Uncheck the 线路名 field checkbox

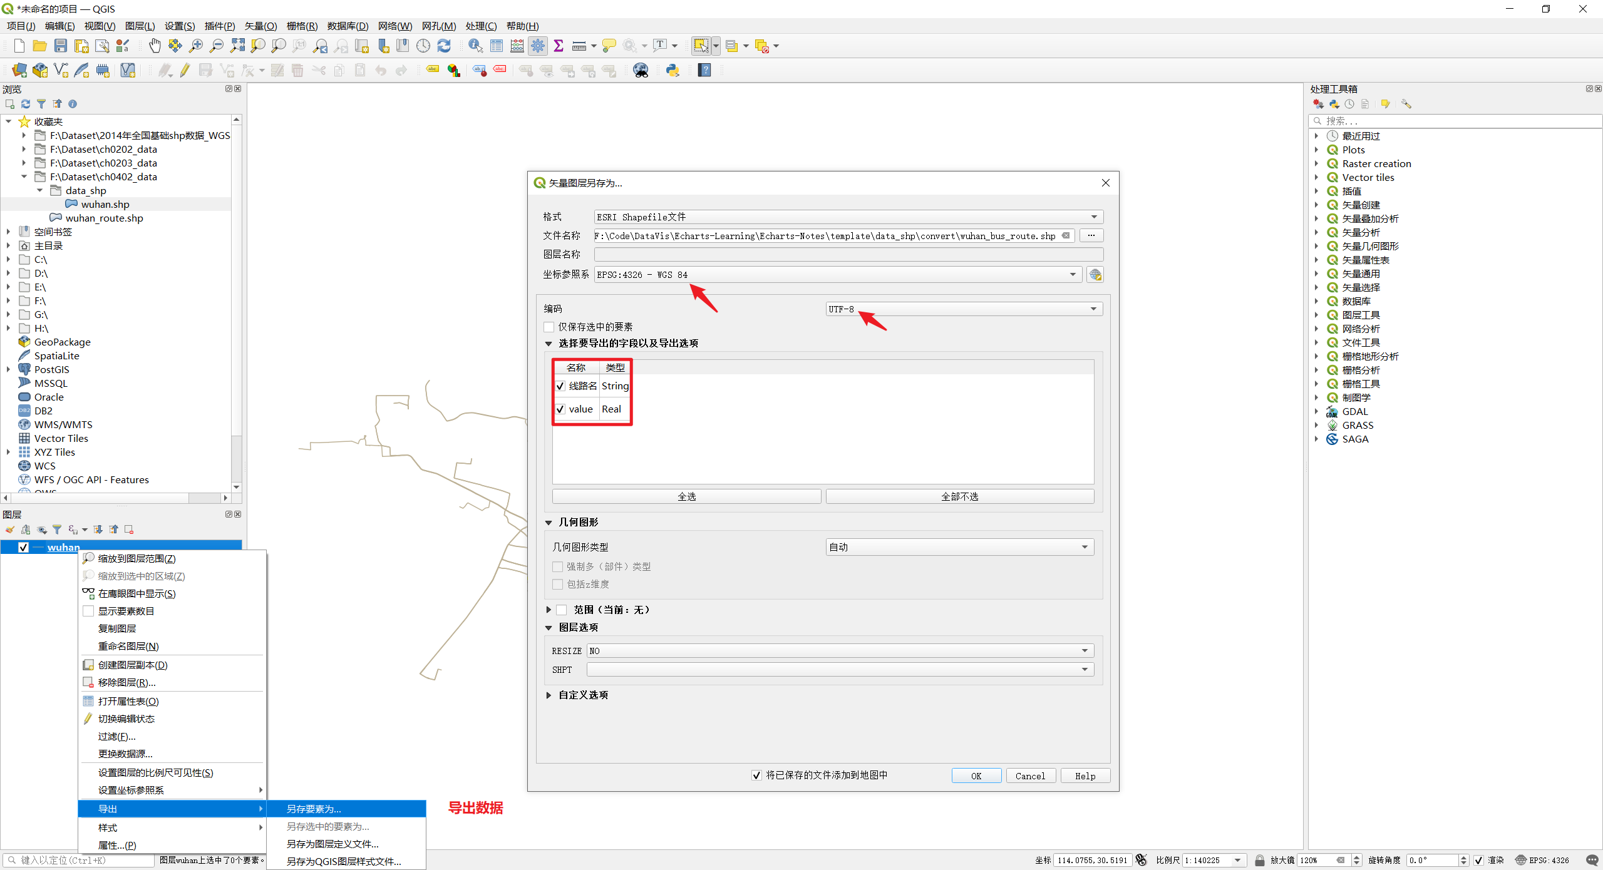560,386
